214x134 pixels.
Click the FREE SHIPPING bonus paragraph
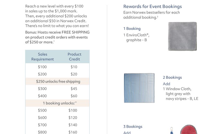pyautogui.click(x=57, y=37)
